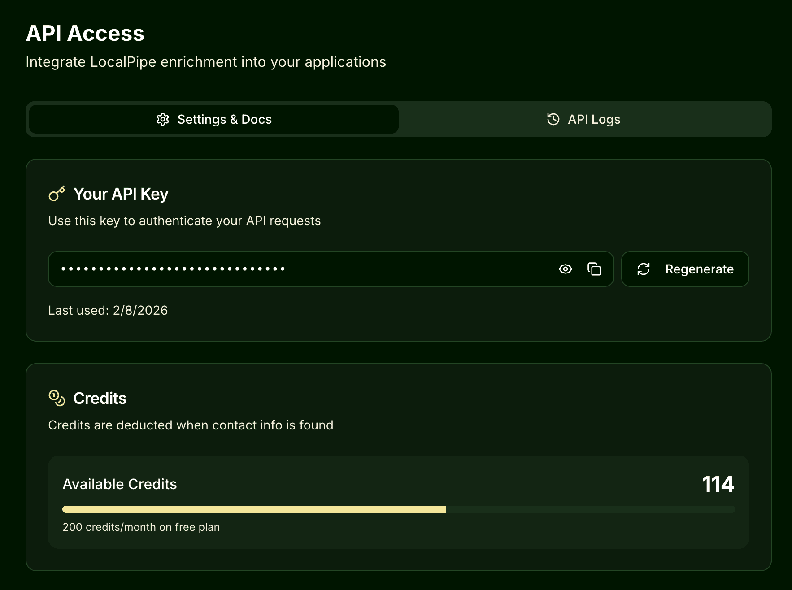792x590 pixels.
Task: Select the Settings & Docs tab
Action: (213, 119)
